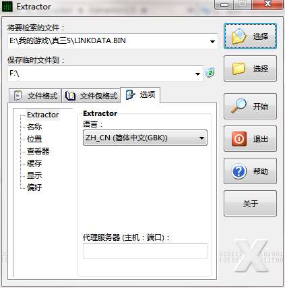Click the closed-folder icon to select save location
Viewport: 285px width, 288px height.
(239, 68)
